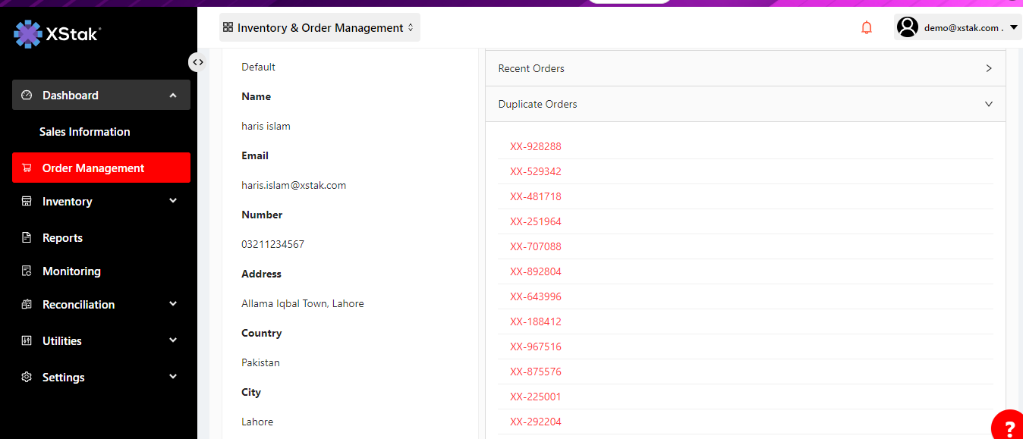This screenshot has width=1023, height=439.
Task: Go to Order Management
Action: (93, 168)
